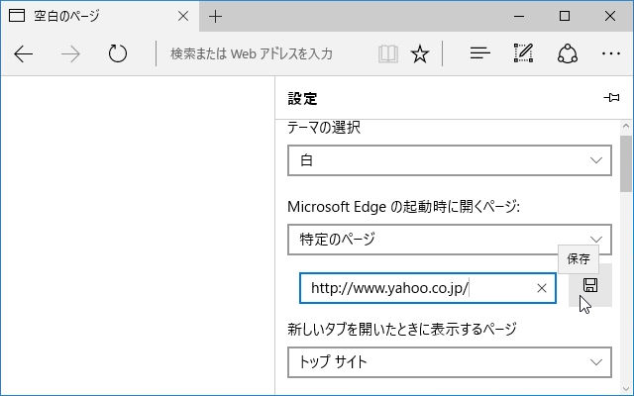Open the Hub icon with three lines
This screenshot has height=396, width=634.
pos(479,53)
